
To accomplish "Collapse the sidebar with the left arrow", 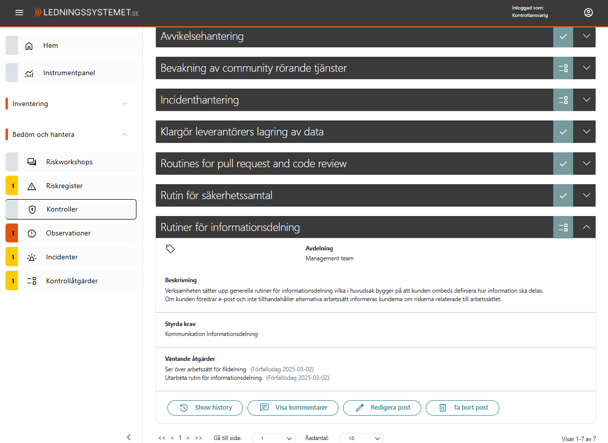I will click(128, 437).
